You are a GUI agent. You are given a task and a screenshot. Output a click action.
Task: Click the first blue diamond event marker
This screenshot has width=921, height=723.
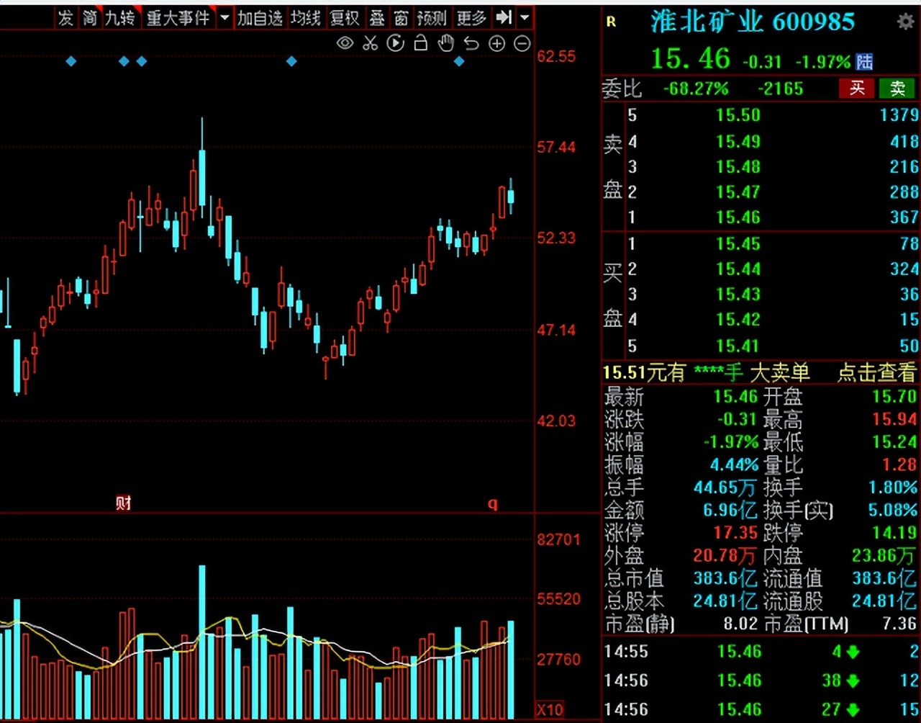pos(71,61)
